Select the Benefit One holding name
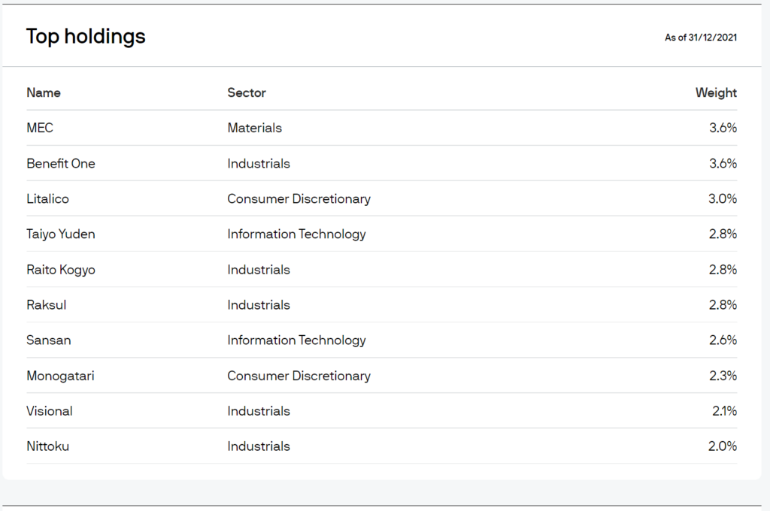This screenshot has width=770, height=511. tap(61, 163)
